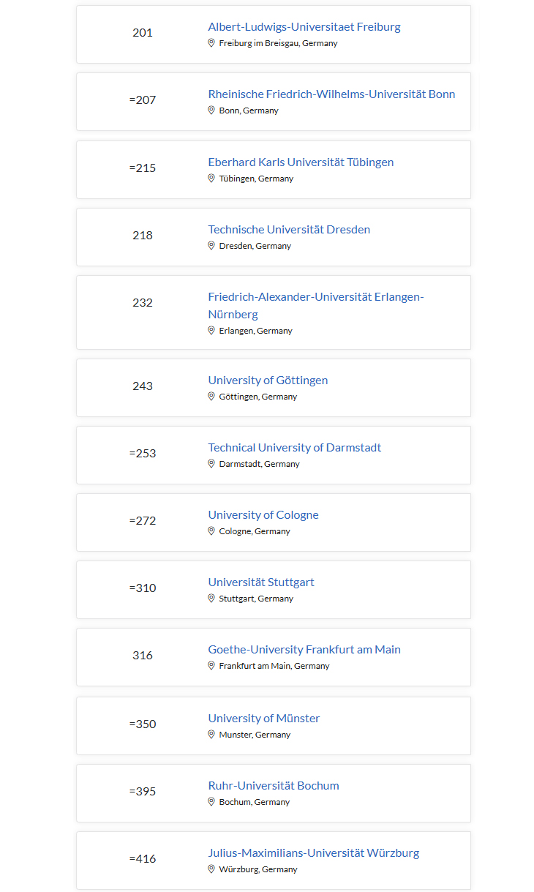
Task: Click the pin icon next to Cologne, Germany
Action: (x=211, y=531)
